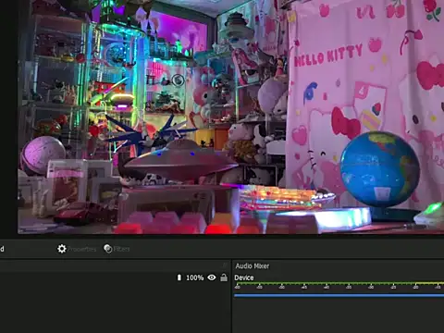Select the Audio Mixer panel title
Image resolution: width=444 pixels, height=333 pixels.
(x=253, y=265)
